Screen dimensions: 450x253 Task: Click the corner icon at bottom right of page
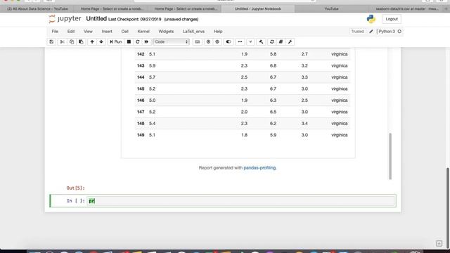pyautogui.click(x=439, y=244)
